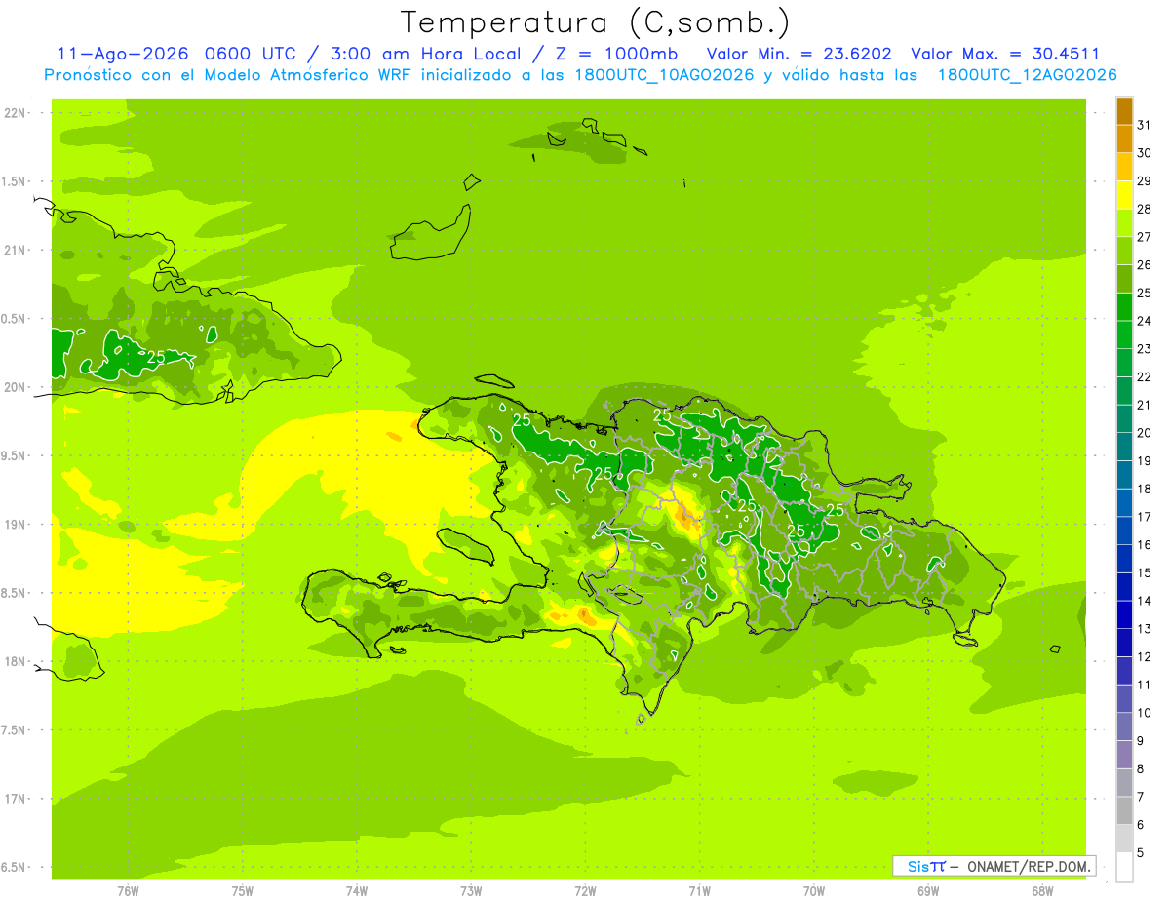Image resolution: width=1170 pixels, height=904 pixels.
Task: Click the 25 contour label over eastern Cuba
Action: (156, 357)
